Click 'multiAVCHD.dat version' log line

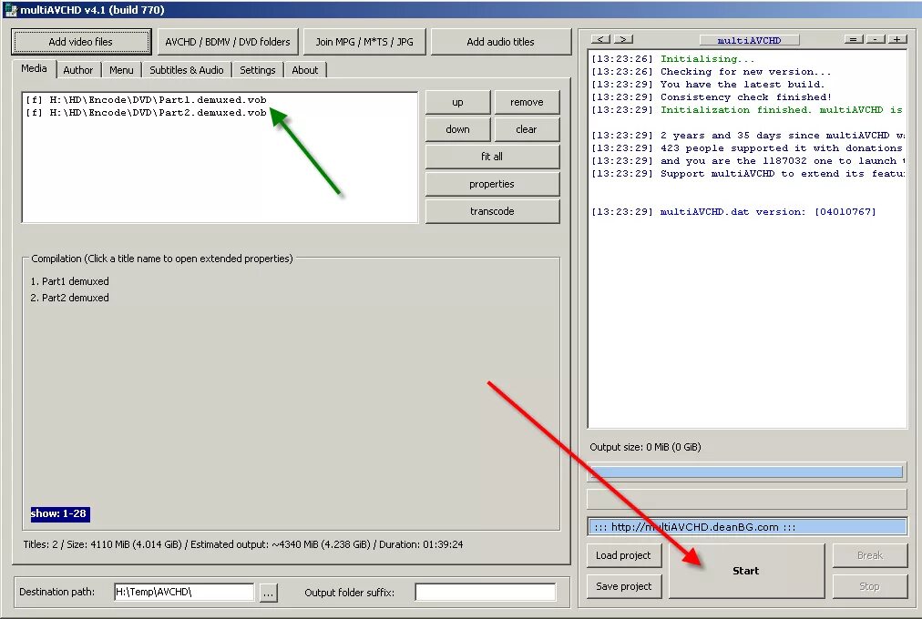733,212
